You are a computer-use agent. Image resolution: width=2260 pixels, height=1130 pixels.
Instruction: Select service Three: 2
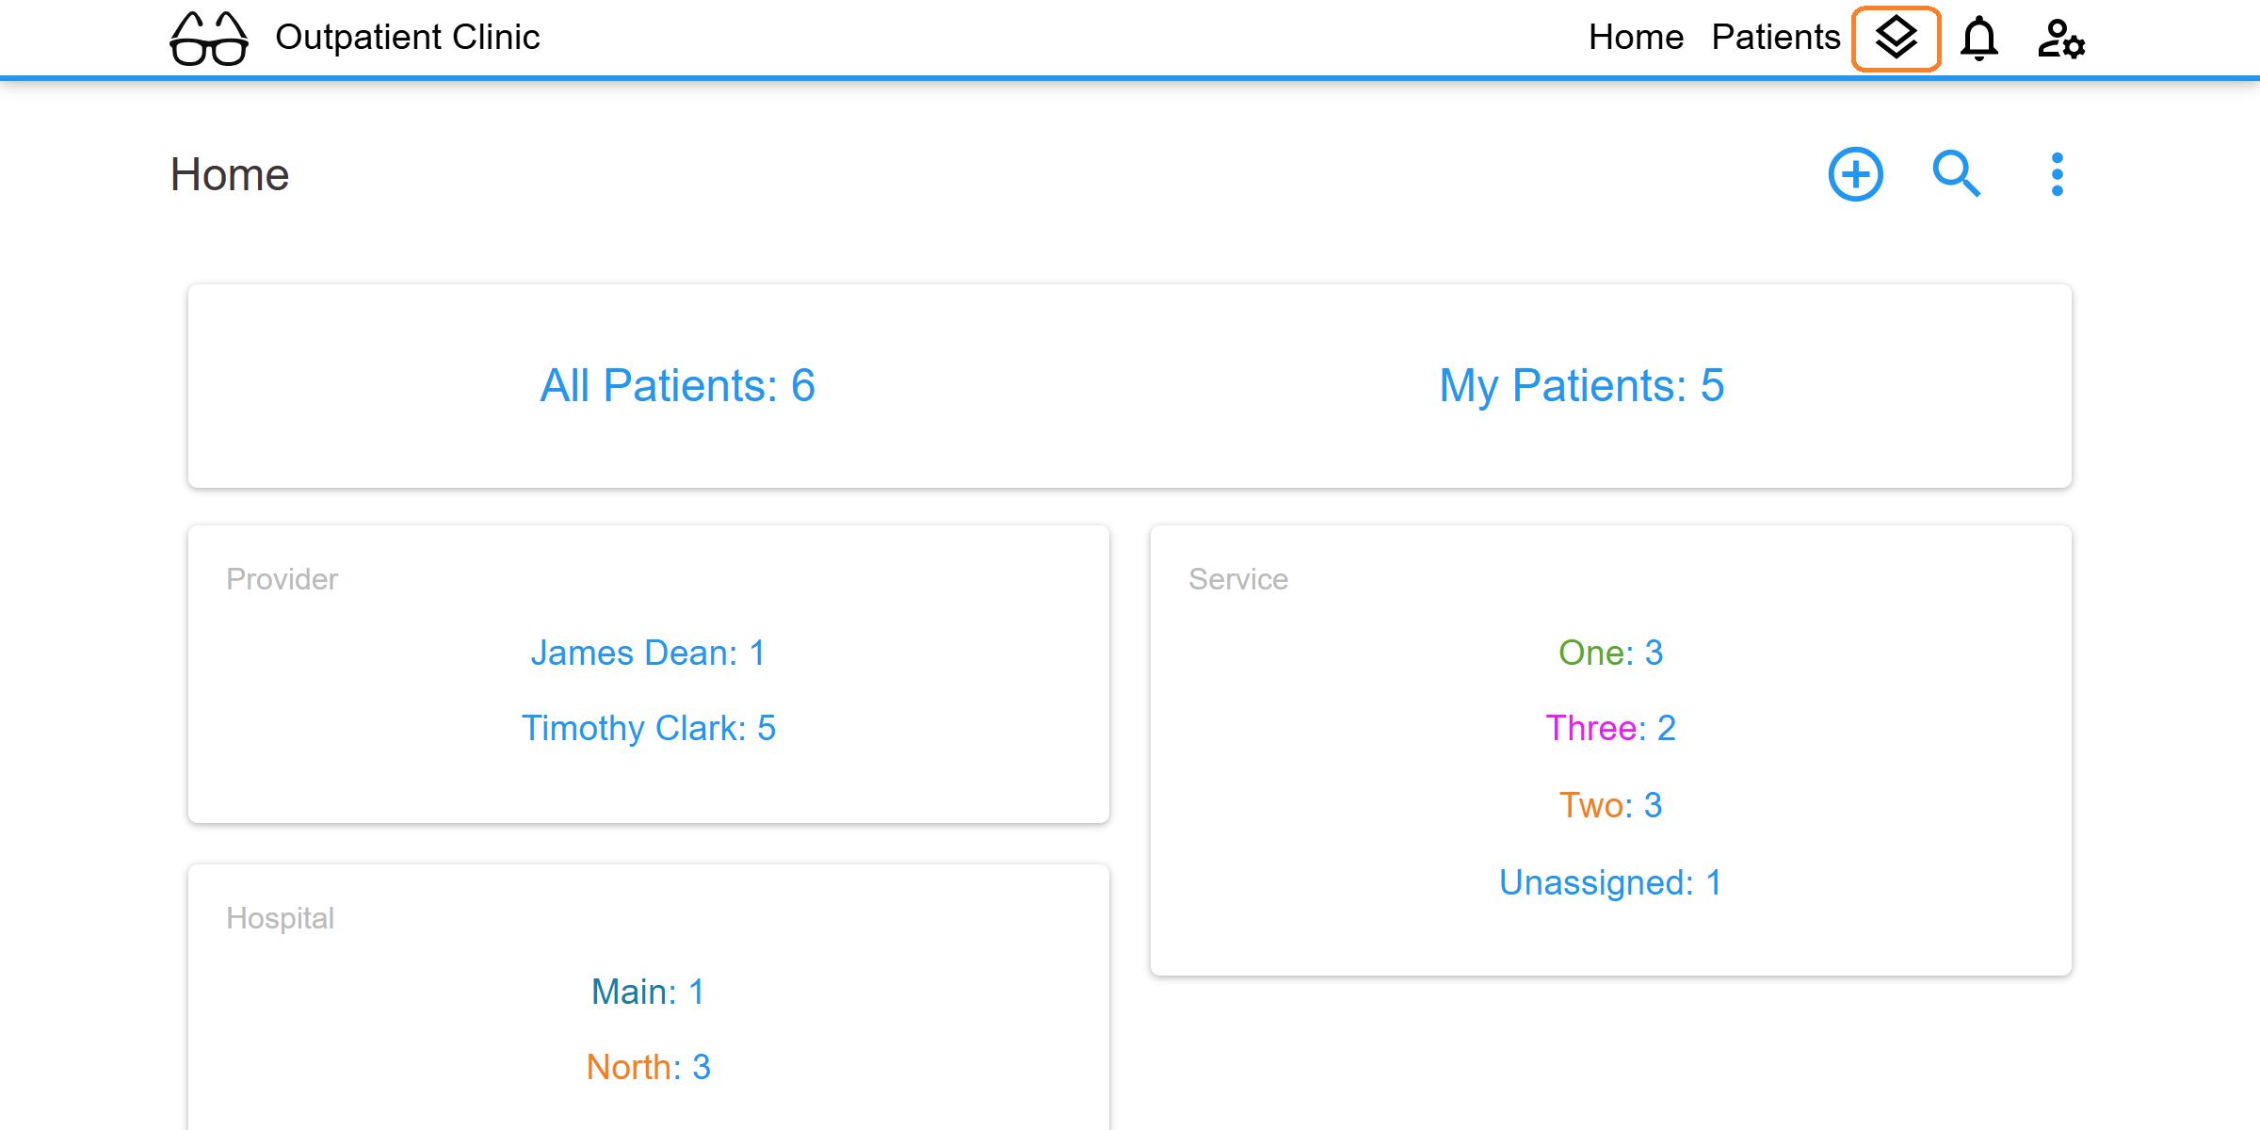1610,728
